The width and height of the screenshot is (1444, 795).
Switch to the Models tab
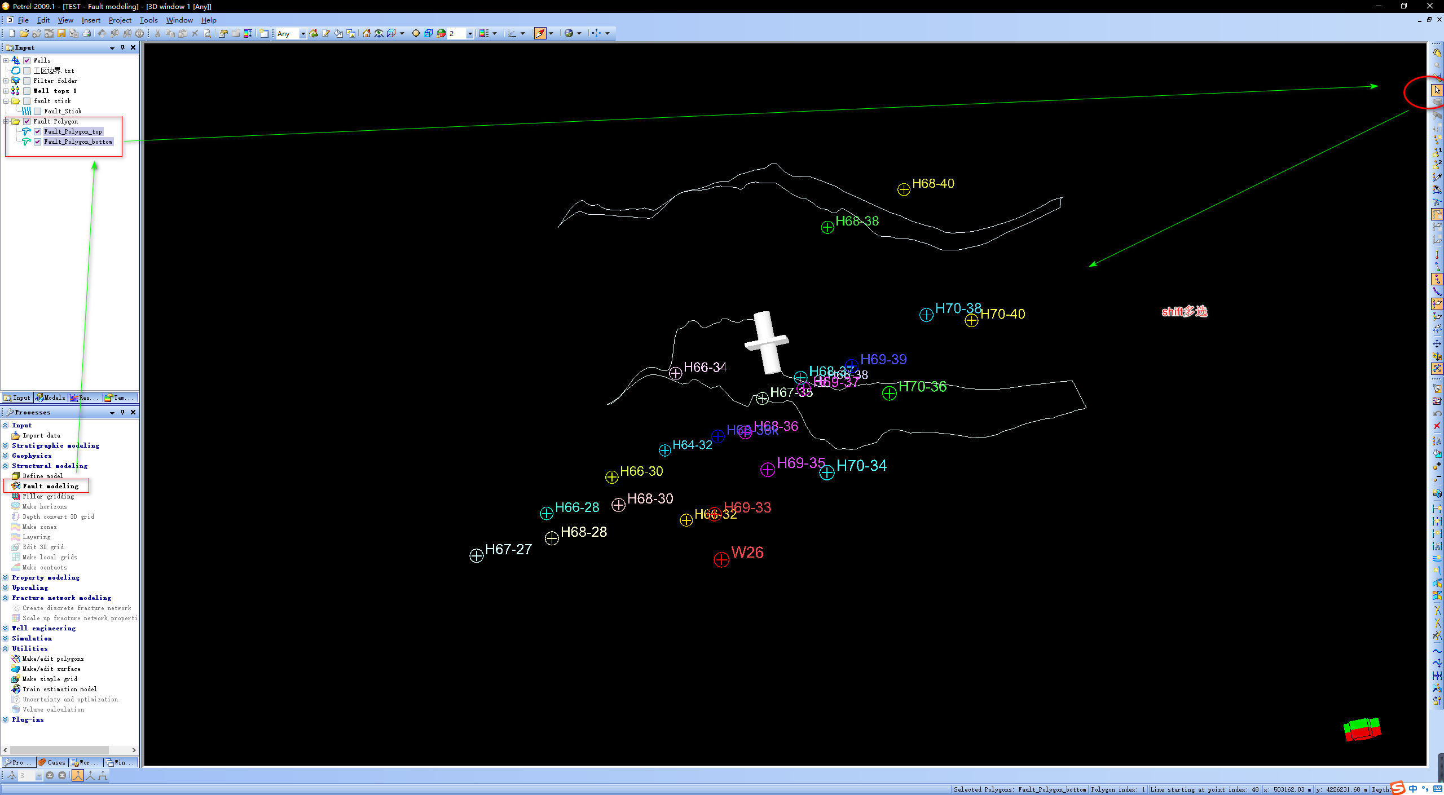tap(51, 397)
